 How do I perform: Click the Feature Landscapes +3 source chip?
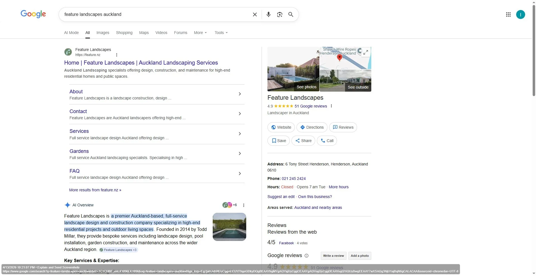tap(118, 250)
